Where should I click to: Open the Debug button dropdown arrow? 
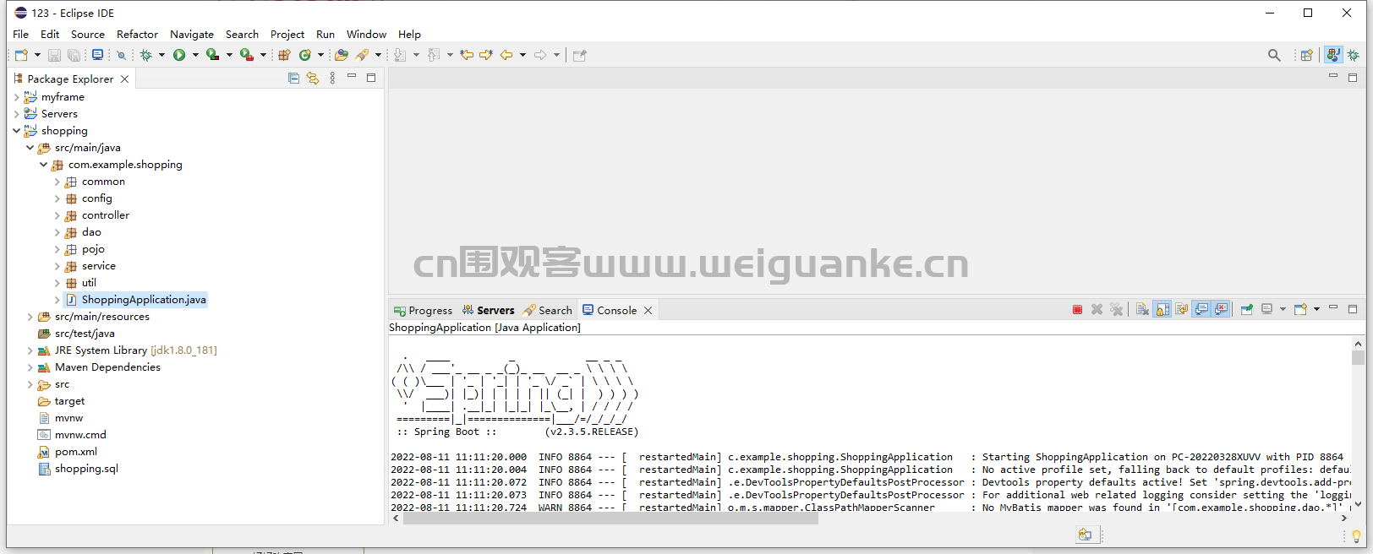coord(161,55)
